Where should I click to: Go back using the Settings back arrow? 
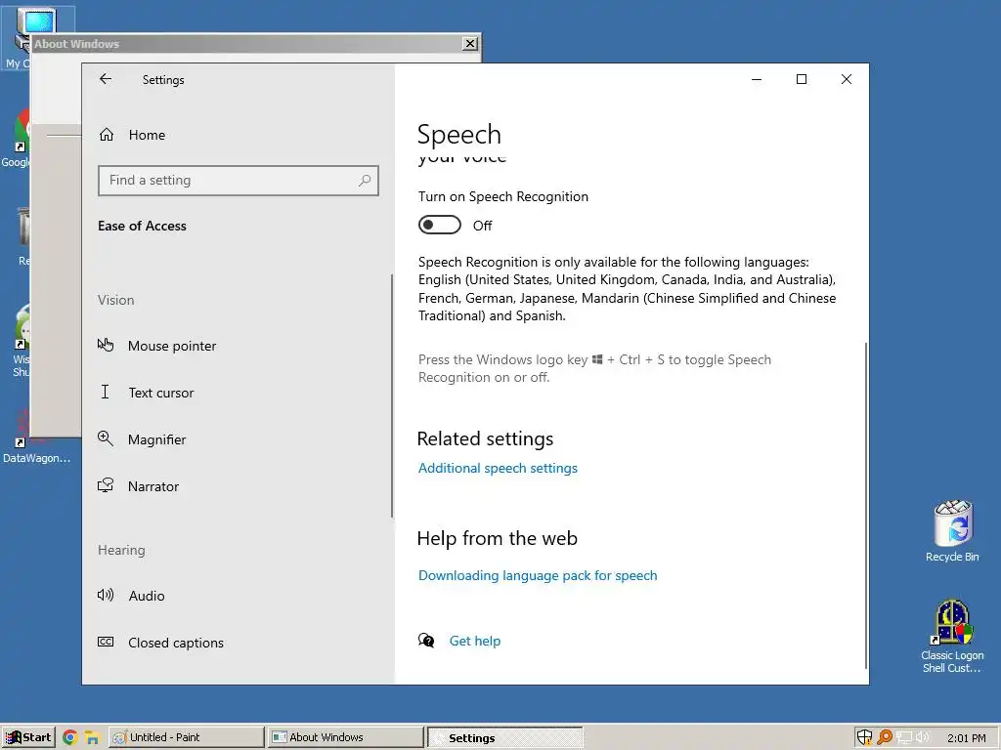(106, 79)
